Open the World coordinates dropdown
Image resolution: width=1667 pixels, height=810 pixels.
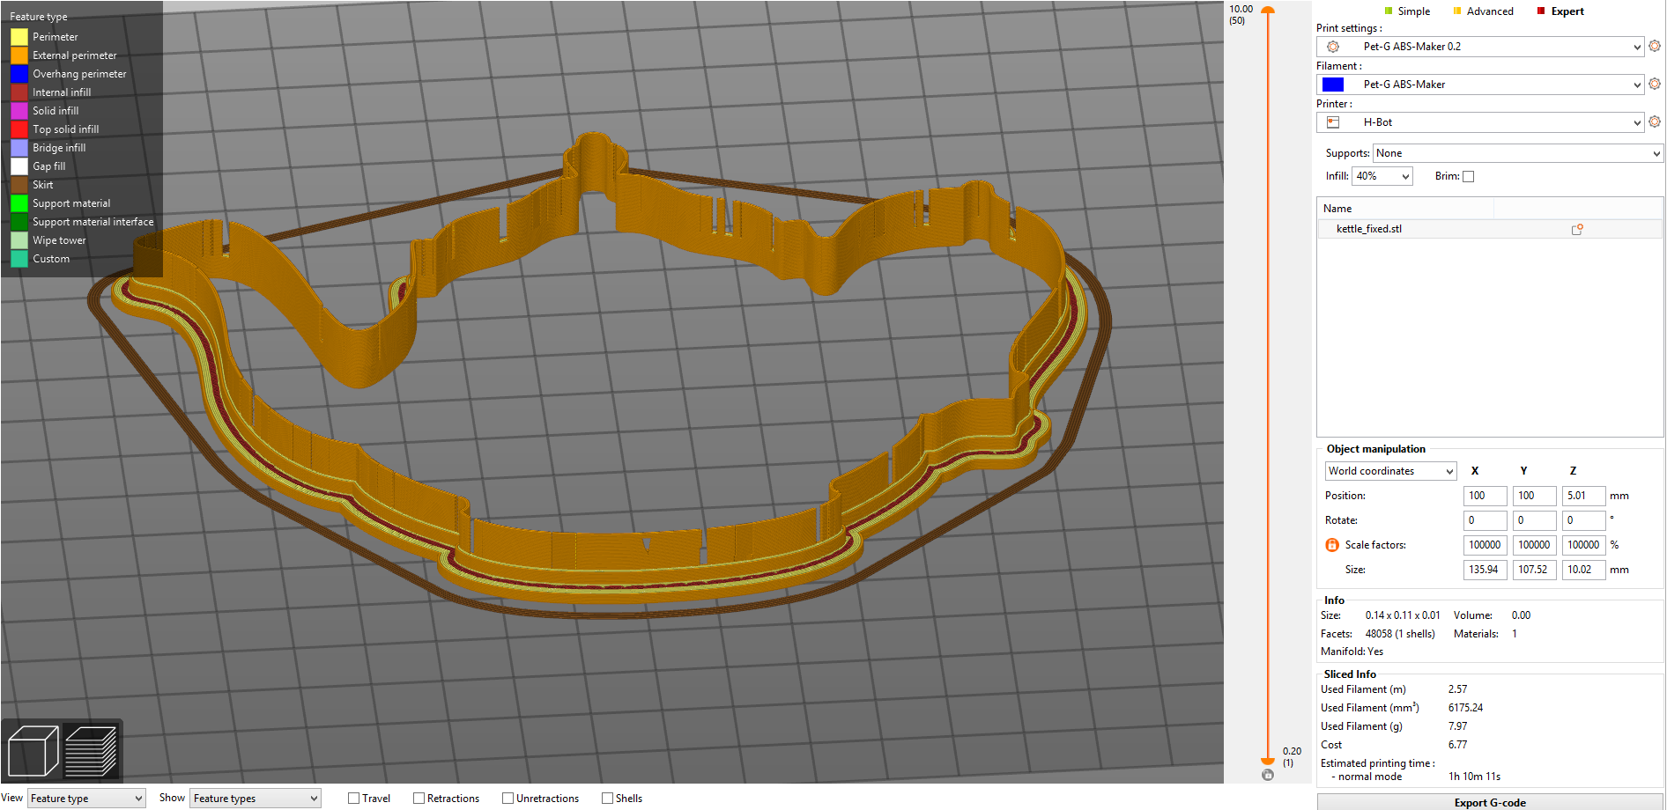pyautogui.click(x=1390, y=471)
